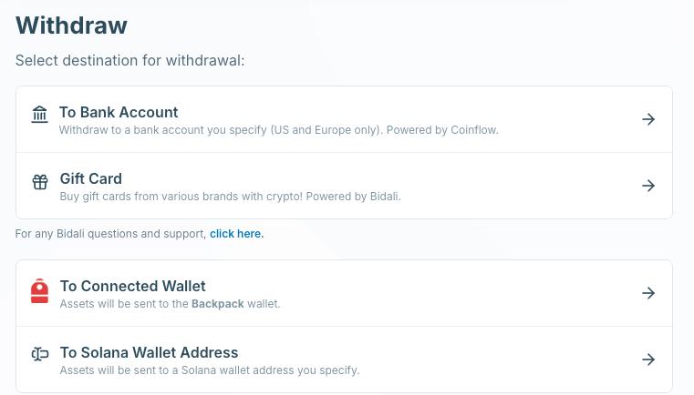Choose the "Gift Card" title
This screenshot has height=395, width=694.
pos(90,178)
